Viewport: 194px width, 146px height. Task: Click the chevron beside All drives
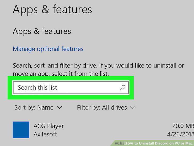pyautogui.click(x=133, y=107)
